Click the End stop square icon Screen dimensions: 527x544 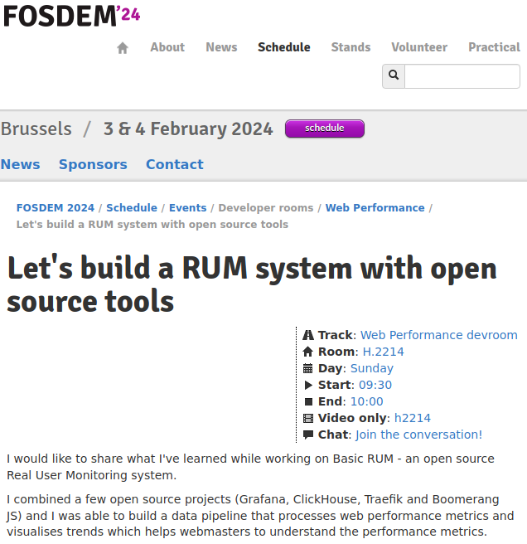(308, 401)
